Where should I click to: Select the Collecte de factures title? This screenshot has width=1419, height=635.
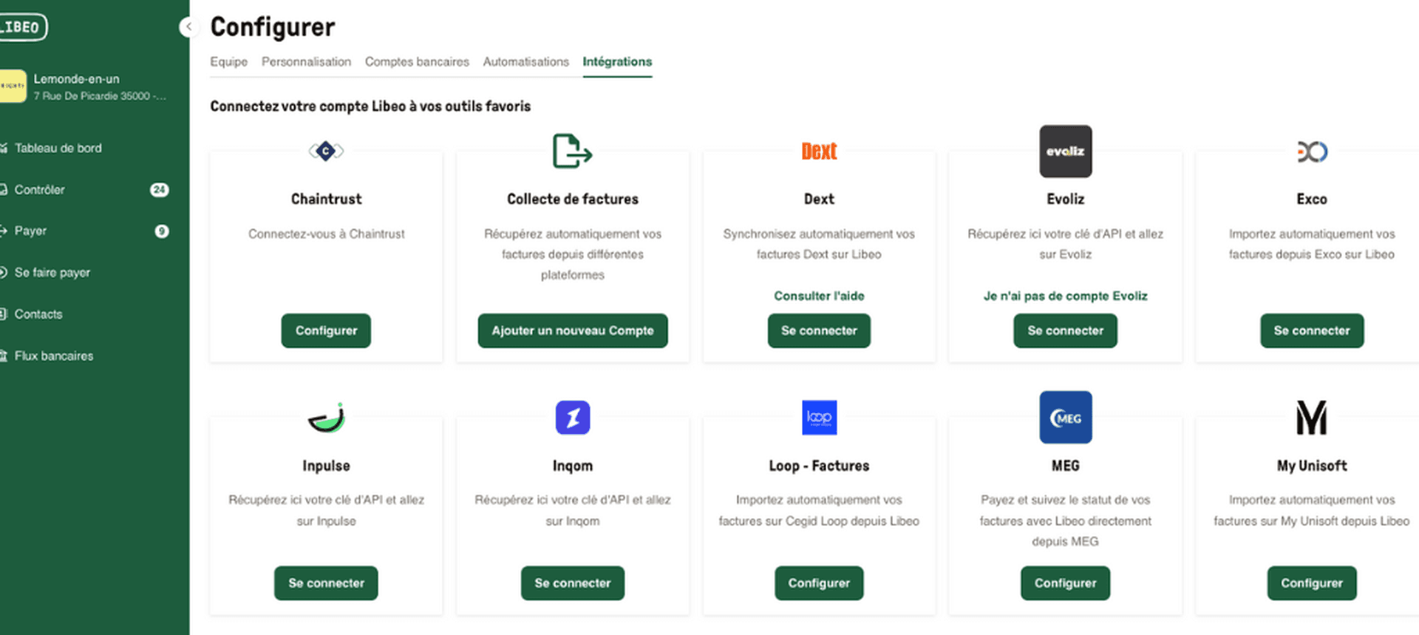tap(573, 199)
